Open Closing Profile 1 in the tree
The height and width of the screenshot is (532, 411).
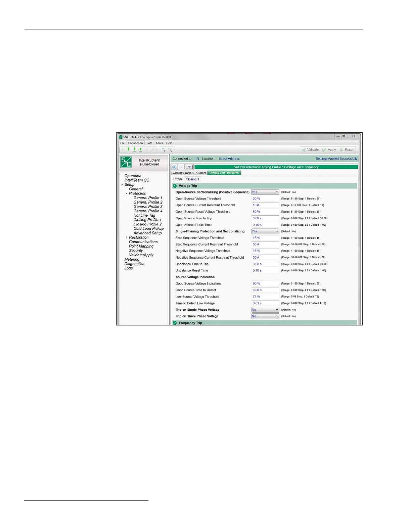[147, 220]
